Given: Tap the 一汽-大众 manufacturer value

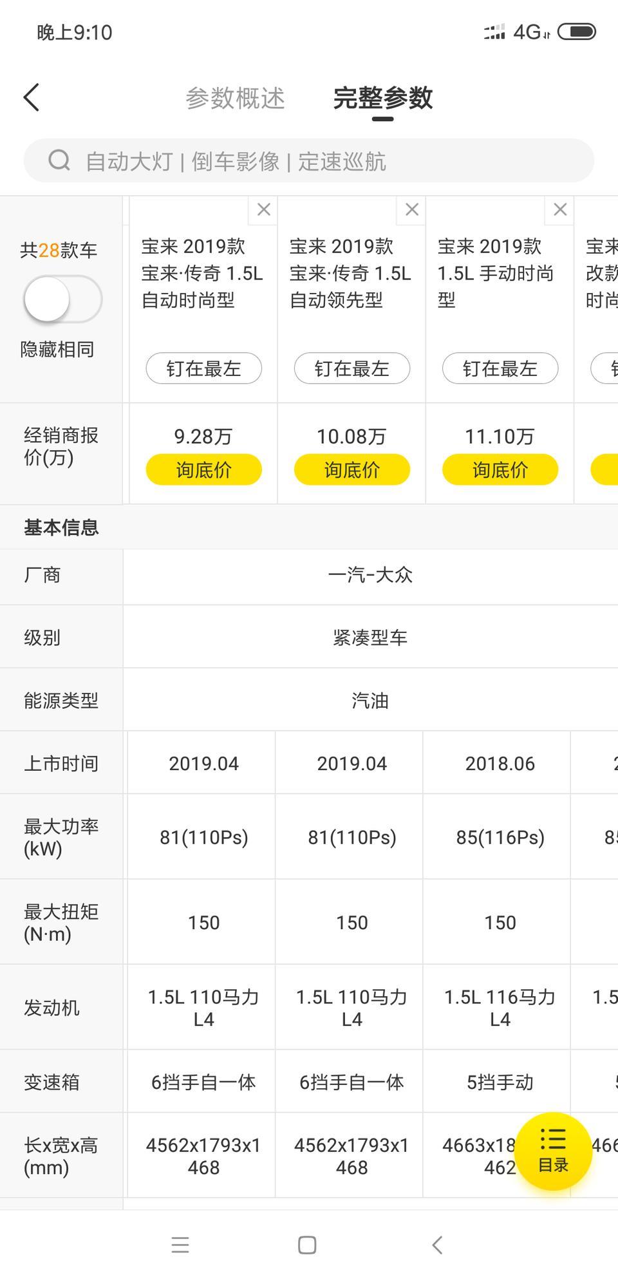Looking at the screenshot, I should pyautogui.click(x=370, y=574).
